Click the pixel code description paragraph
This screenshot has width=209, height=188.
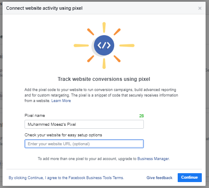pyautogui.click(x=101, y=95)
